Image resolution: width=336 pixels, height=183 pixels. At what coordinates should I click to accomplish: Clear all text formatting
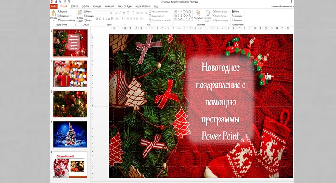click(x=124, y=13)
